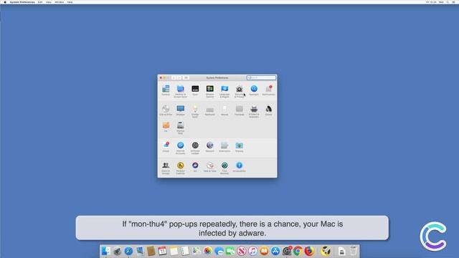
Task: Open the Help menu
Action: [x=70, y=2]
